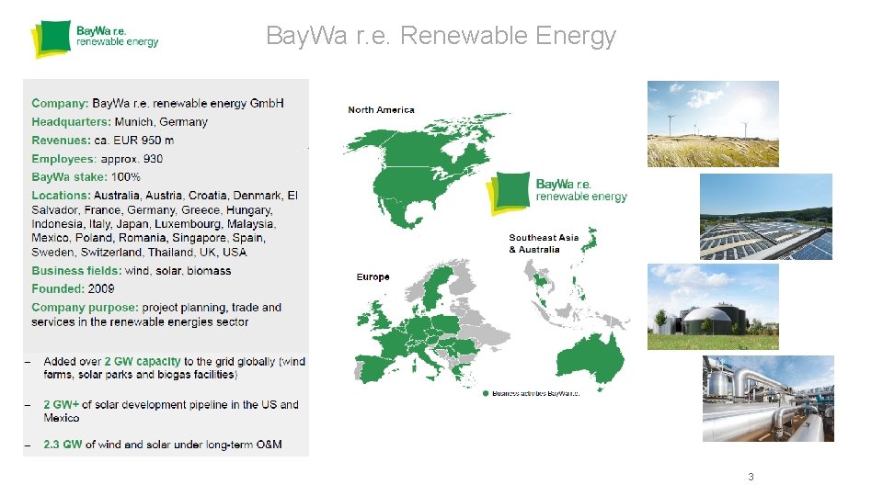
Task: Click Australia on the map
Action: click(x=590, y=360)
